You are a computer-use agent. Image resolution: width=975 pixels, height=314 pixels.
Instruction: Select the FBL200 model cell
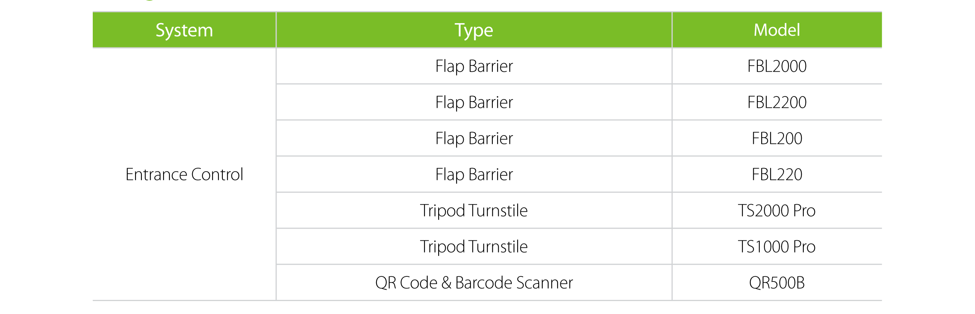[777, 138]
